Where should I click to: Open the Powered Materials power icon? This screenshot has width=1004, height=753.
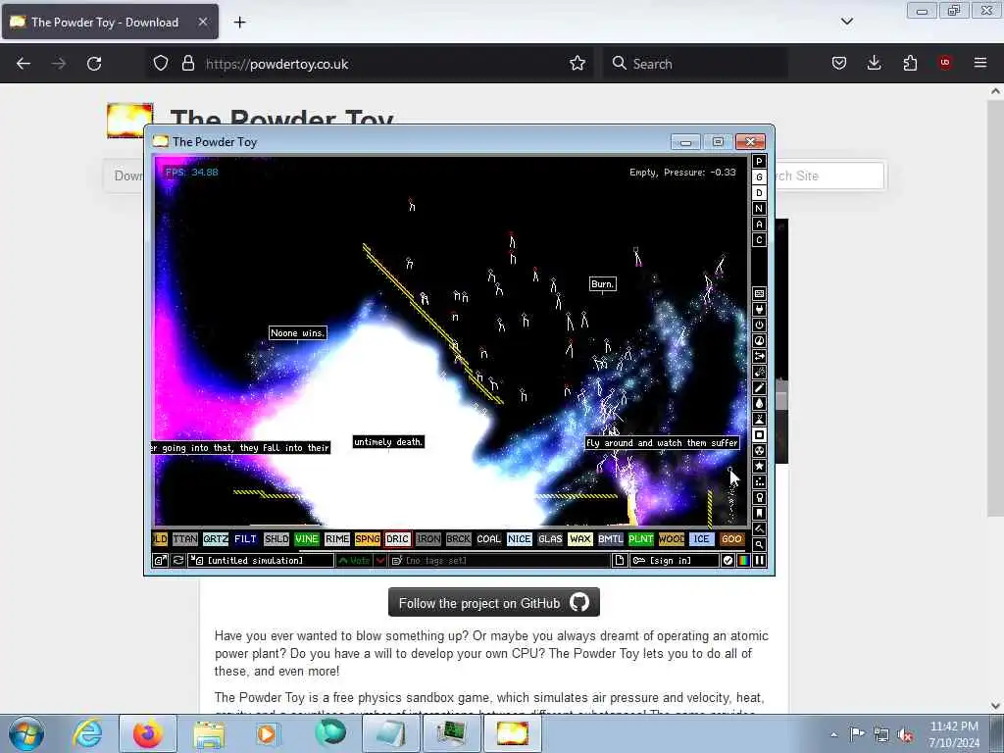coord(759,326)
